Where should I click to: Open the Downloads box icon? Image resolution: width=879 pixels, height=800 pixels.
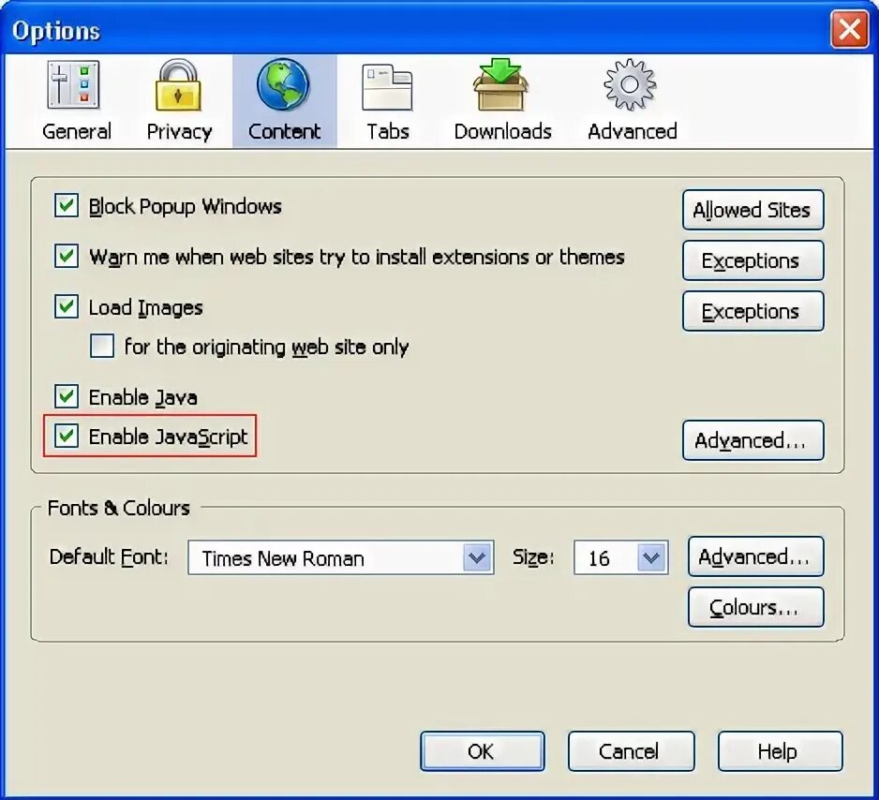coord(500,84)
